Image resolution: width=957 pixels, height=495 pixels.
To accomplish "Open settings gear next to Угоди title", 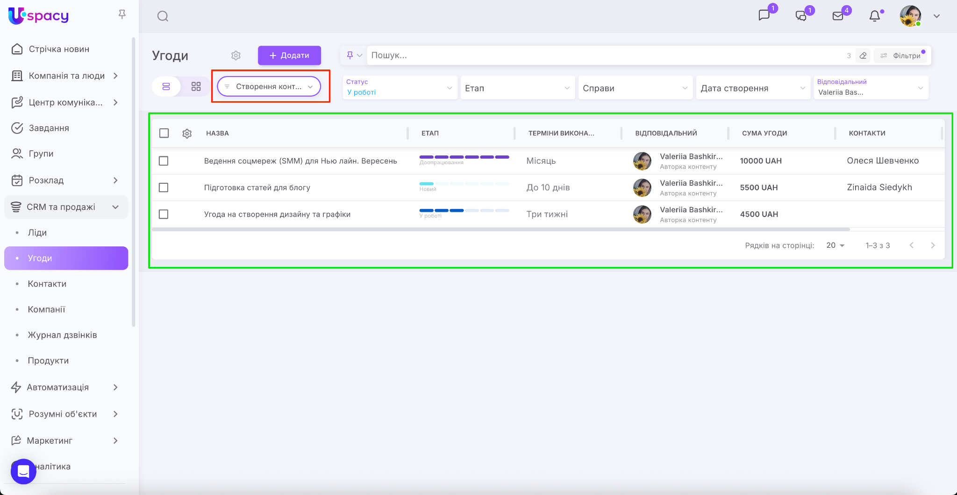I will pos(236,56).
